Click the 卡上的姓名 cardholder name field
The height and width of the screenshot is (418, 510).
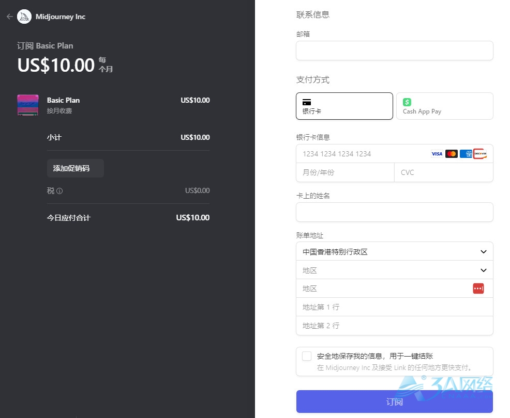click(394, 212)
